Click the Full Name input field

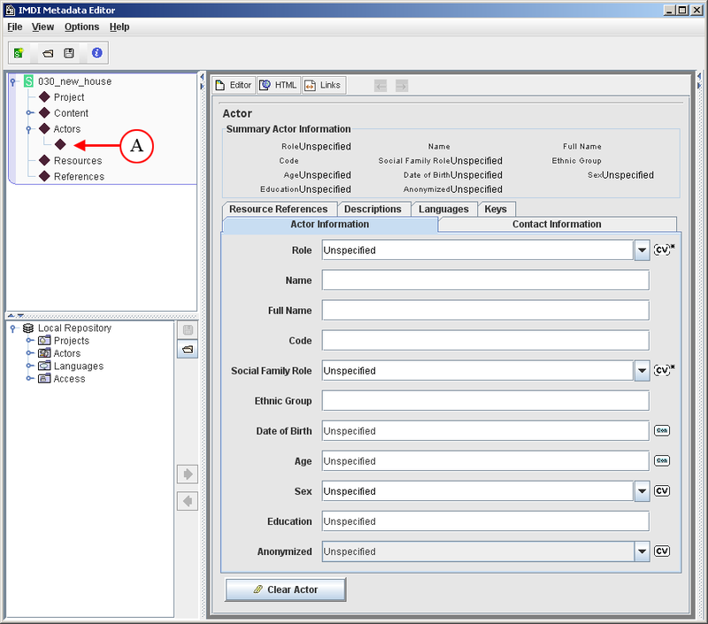coord(486,311)
